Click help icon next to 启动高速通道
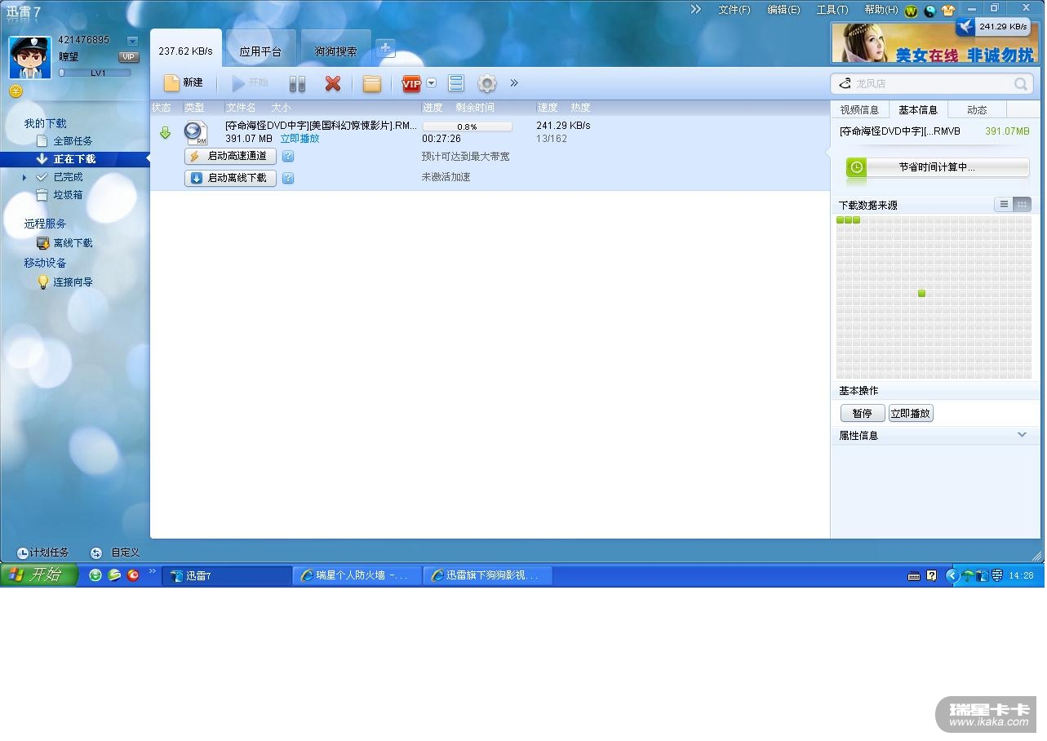The image size is (1047, 741). pyautogui.click(x=288, y=156)
